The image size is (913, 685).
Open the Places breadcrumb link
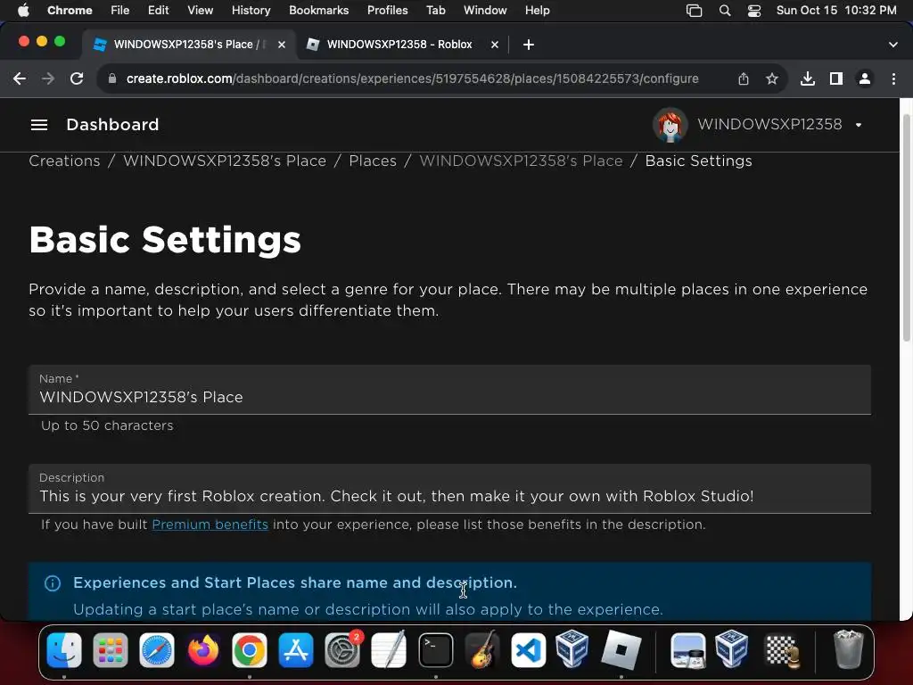373,161
